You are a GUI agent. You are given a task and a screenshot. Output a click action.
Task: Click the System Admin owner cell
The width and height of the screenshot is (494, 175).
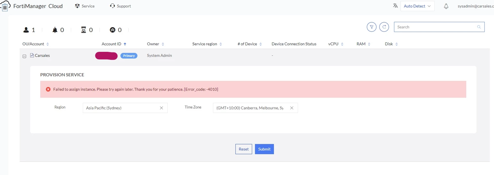[x=159, y=55]
